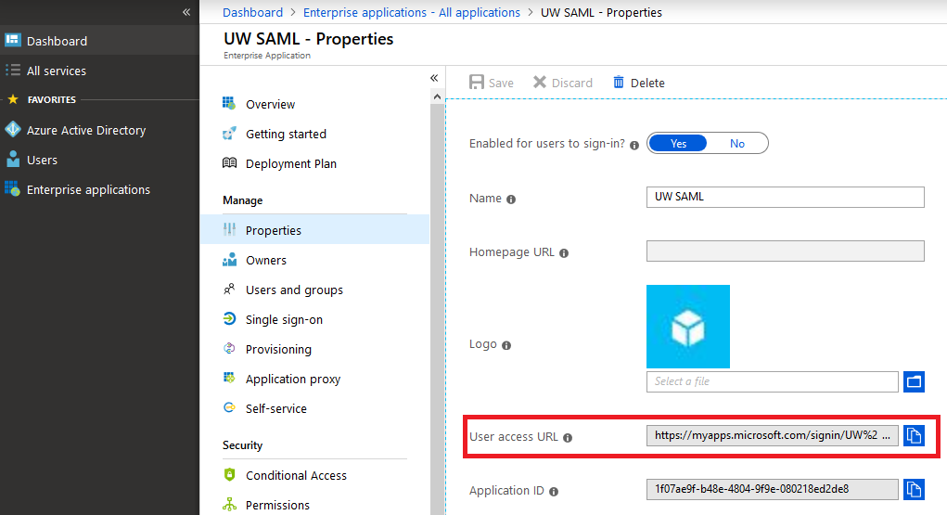
Task: Copy the Application ID value
Action: [914, 489]
